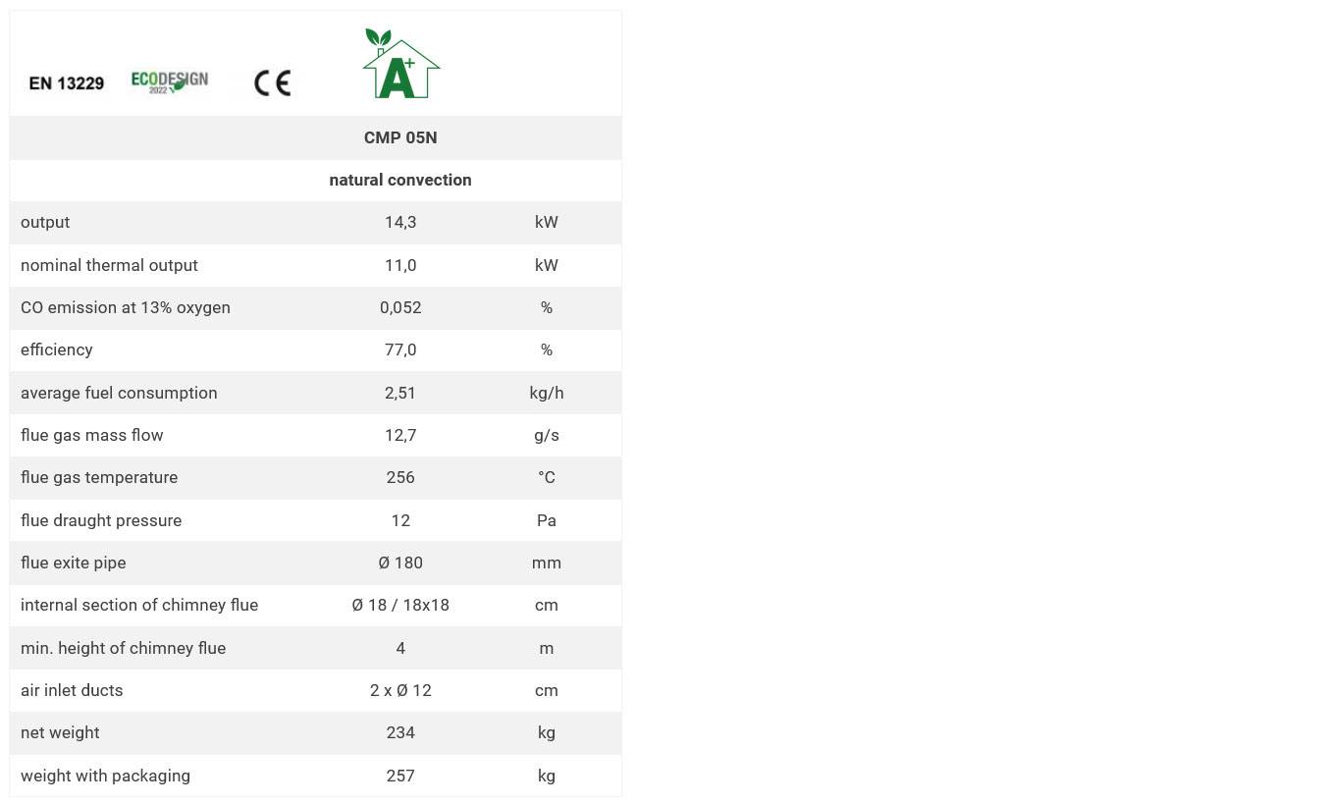The width and height of the screenshot is (1325, 805).
Task: Click the flue gas temperature value 256
Action: coord(400,477)
